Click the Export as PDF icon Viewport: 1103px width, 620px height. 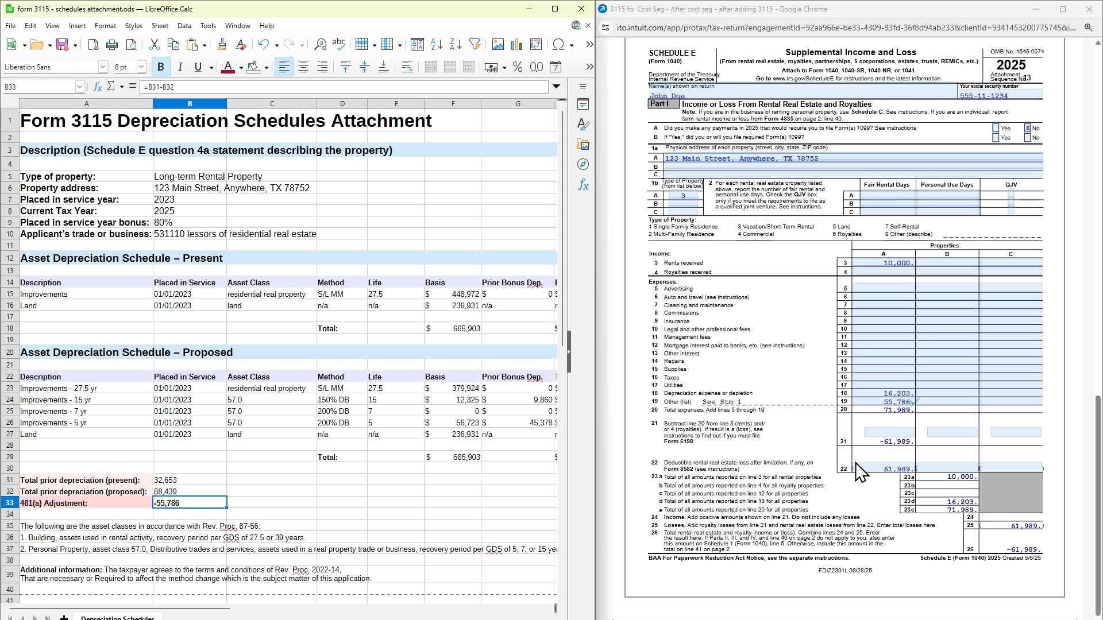pos(93,45)
